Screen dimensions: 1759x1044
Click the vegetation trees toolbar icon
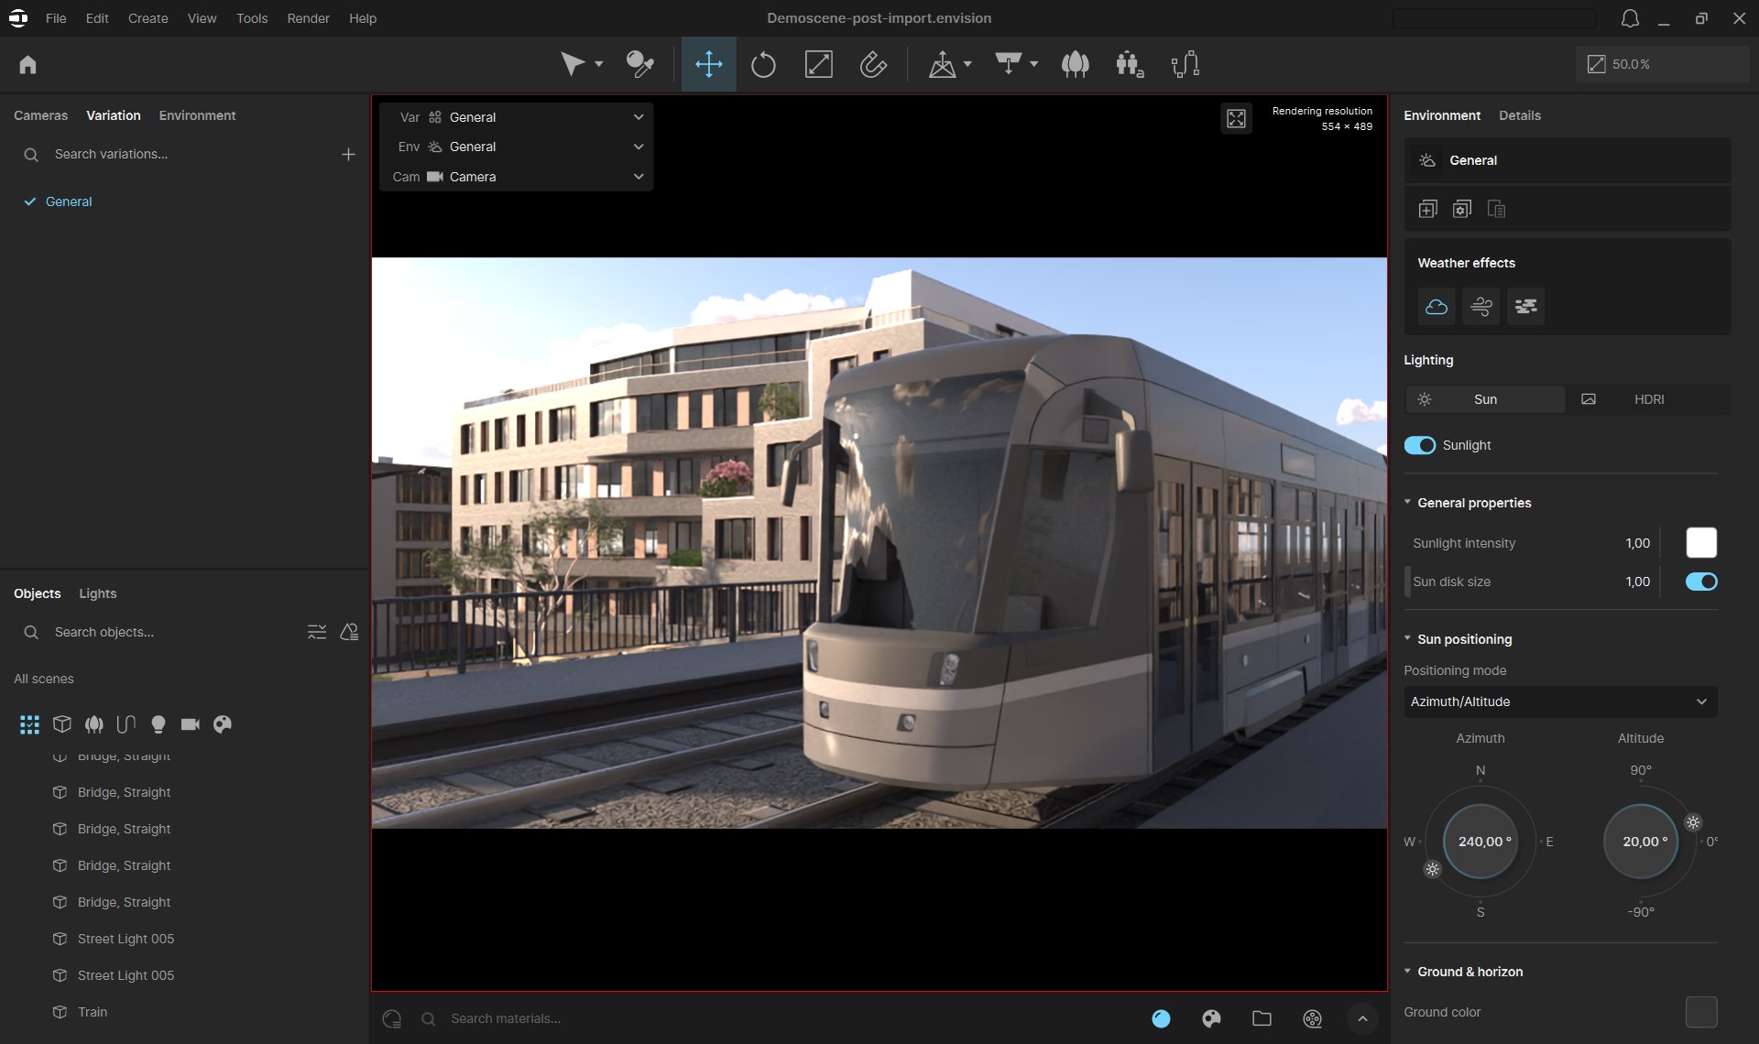[x=1075, y=65]
